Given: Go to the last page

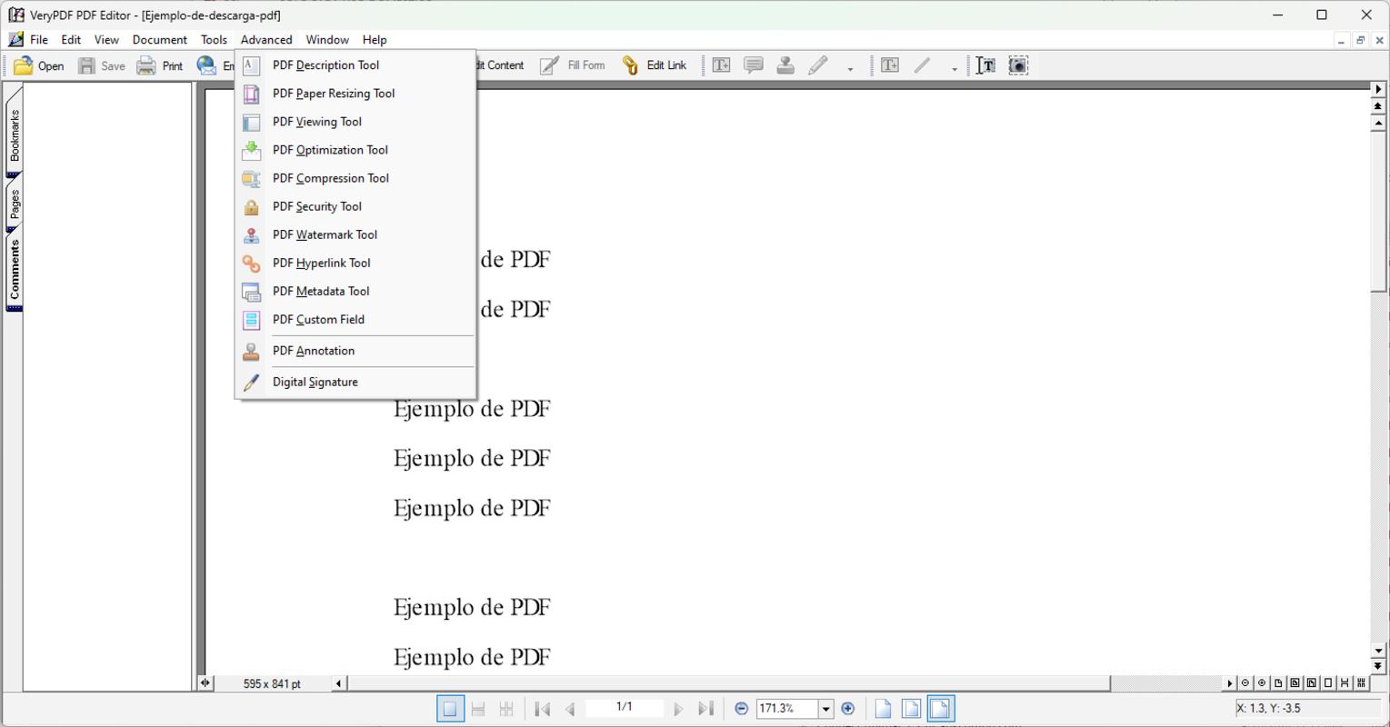Looking at the screenshot, I should (705, 709).
